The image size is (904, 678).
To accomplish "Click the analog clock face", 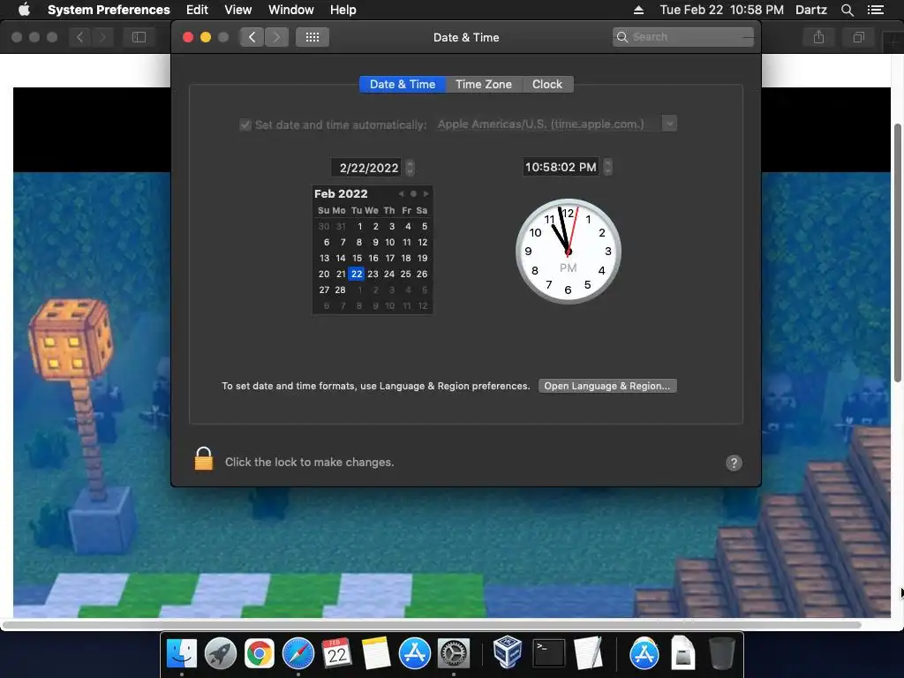I will 568,252.
